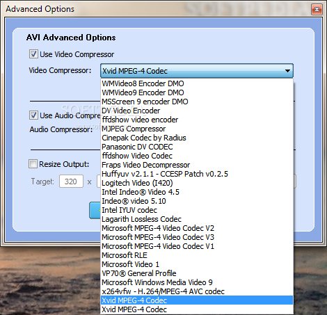This screenshot has width=327, height=315.
Task: Select Fraps Video Decompressor
Action: point(197,165)
